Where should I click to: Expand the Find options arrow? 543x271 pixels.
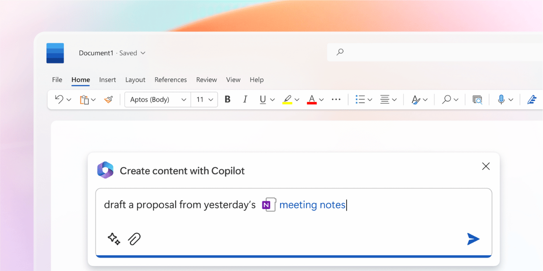click(x=456, y=100)
